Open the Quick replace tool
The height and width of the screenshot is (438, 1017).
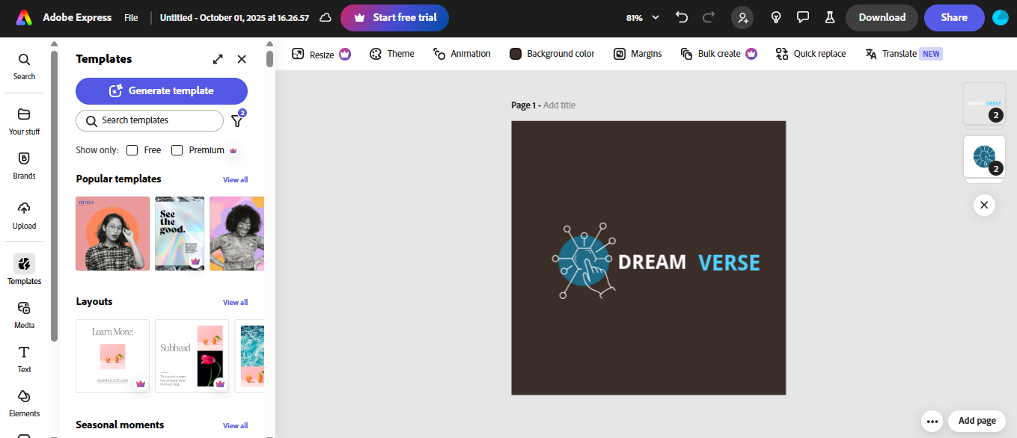click(810, 54)
